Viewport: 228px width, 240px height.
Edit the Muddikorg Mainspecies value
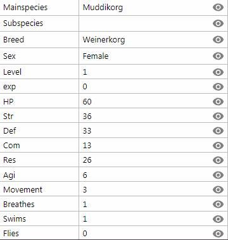point(146,8)
